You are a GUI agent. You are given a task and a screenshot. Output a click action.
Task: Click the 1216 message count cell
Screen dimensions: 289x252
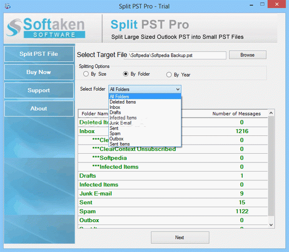pyautogui.click(x=242, y=131)
